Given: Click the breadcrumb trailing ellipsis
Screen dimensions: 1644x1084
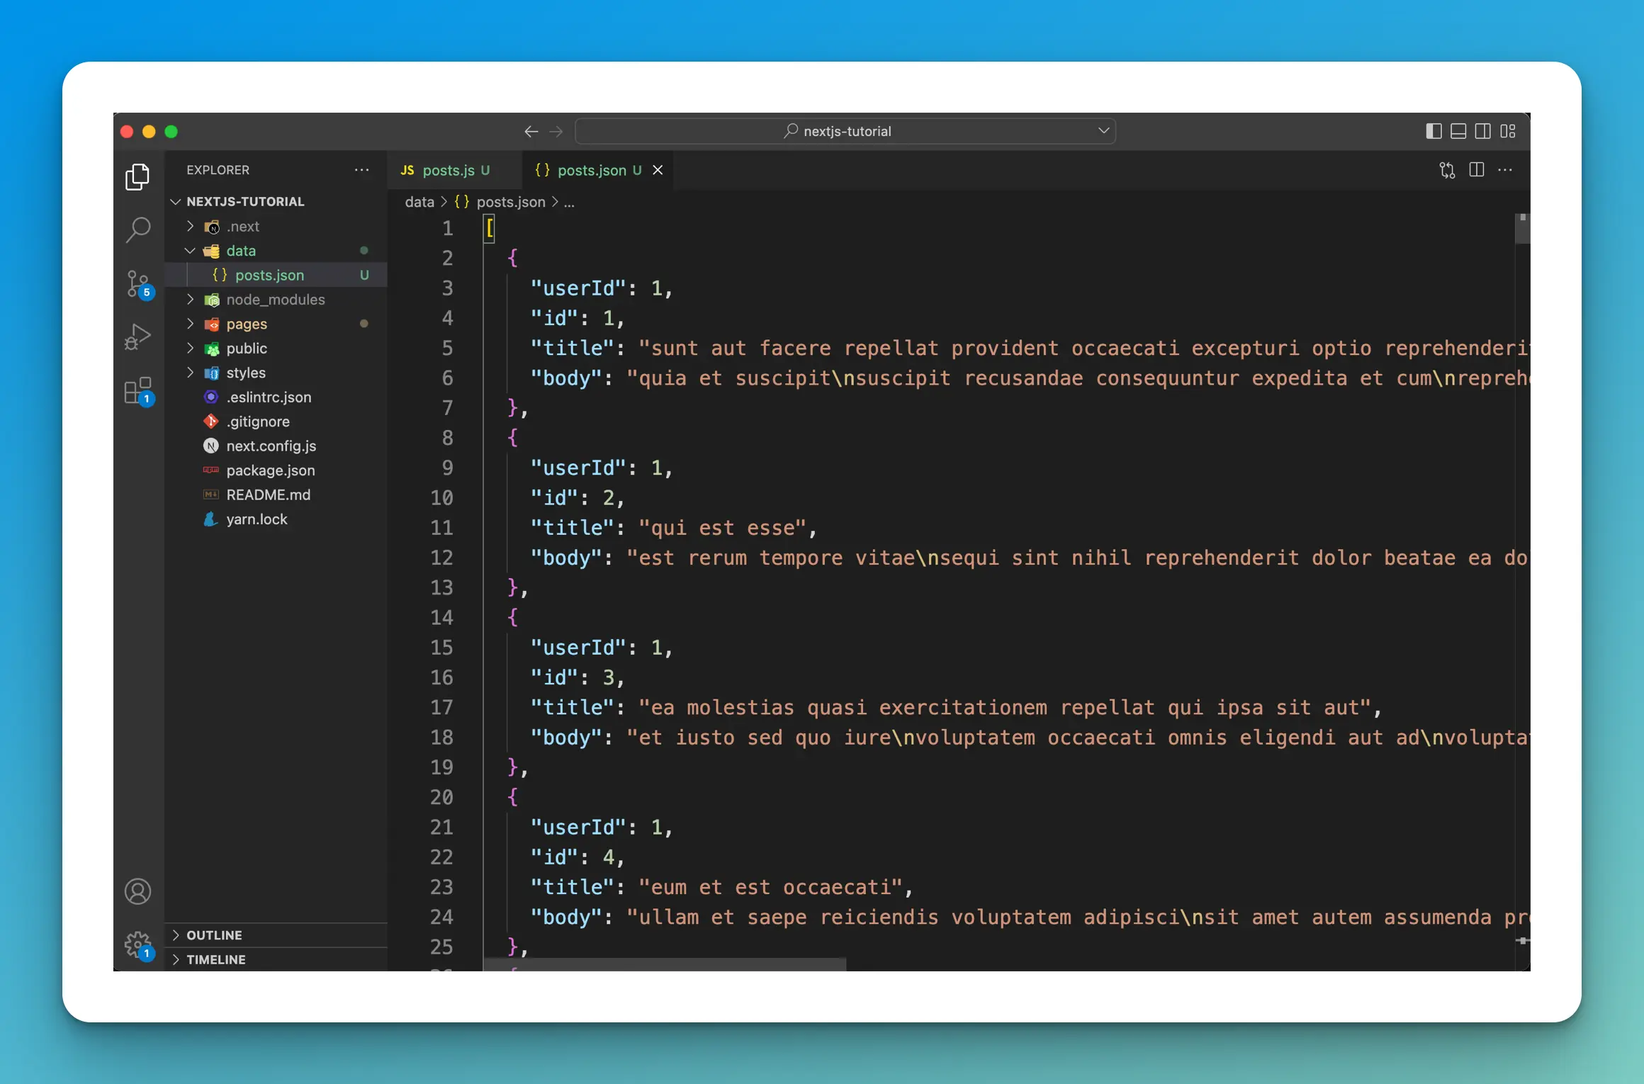Looking at the screenshot, I should pos(569,203).
